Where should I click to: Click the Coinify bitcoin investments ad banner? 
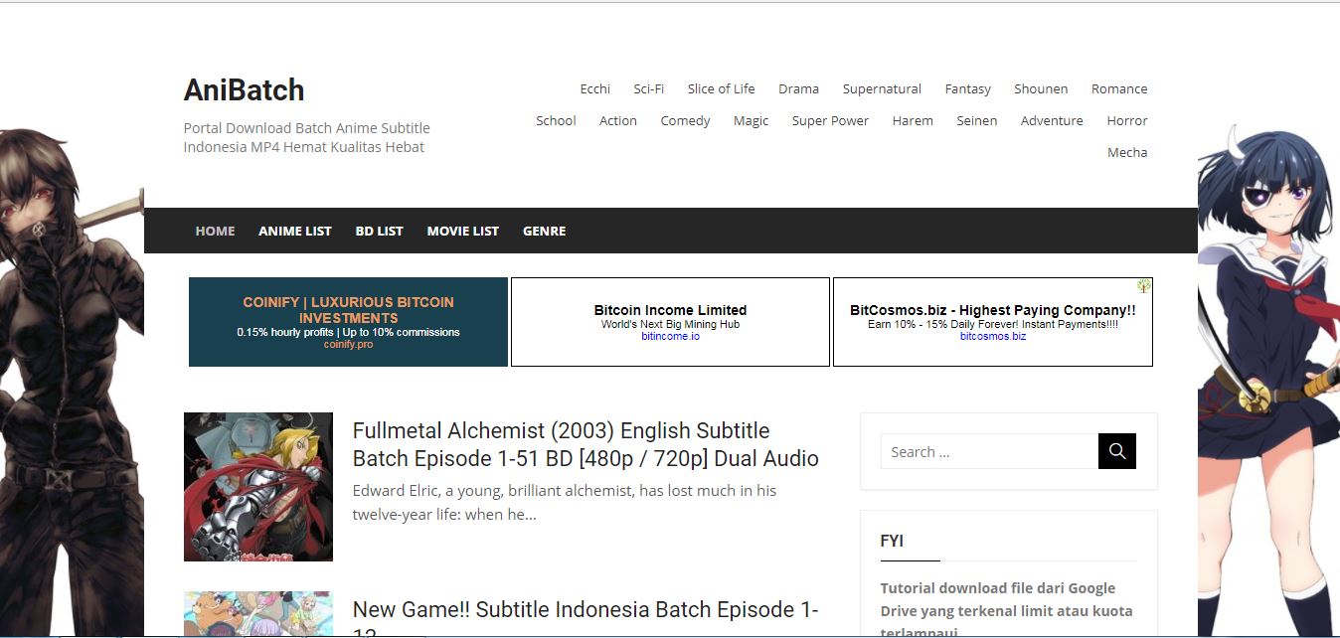[x=348, y=322]
